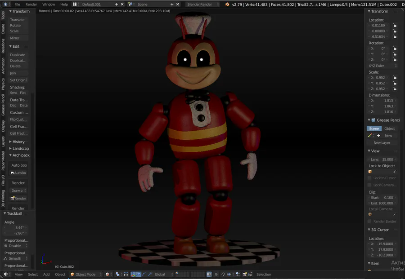
Task: Click the pivot point icon
Action: coord(117,274)
